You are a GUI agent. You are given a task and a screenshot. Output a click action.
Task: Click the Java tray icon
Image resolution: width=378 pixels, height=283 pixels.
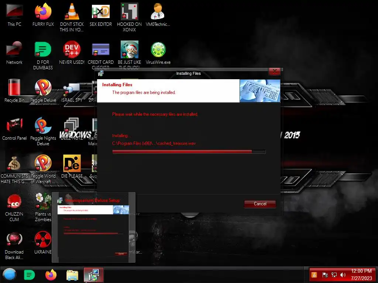click(314, 275)
